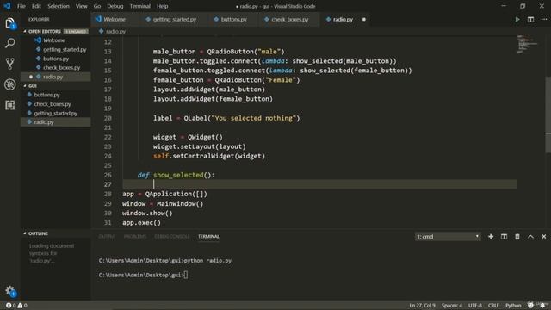
Task: Switch to the DEBUG CONSOLE panel tab
Action: tap(172, 237)
